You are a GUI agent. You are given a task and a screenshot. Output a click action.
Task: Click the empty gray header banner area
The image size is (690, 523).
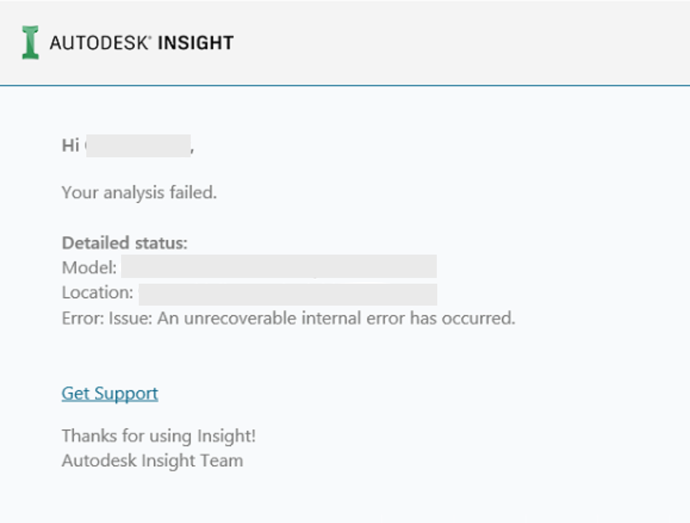(453, 43)
